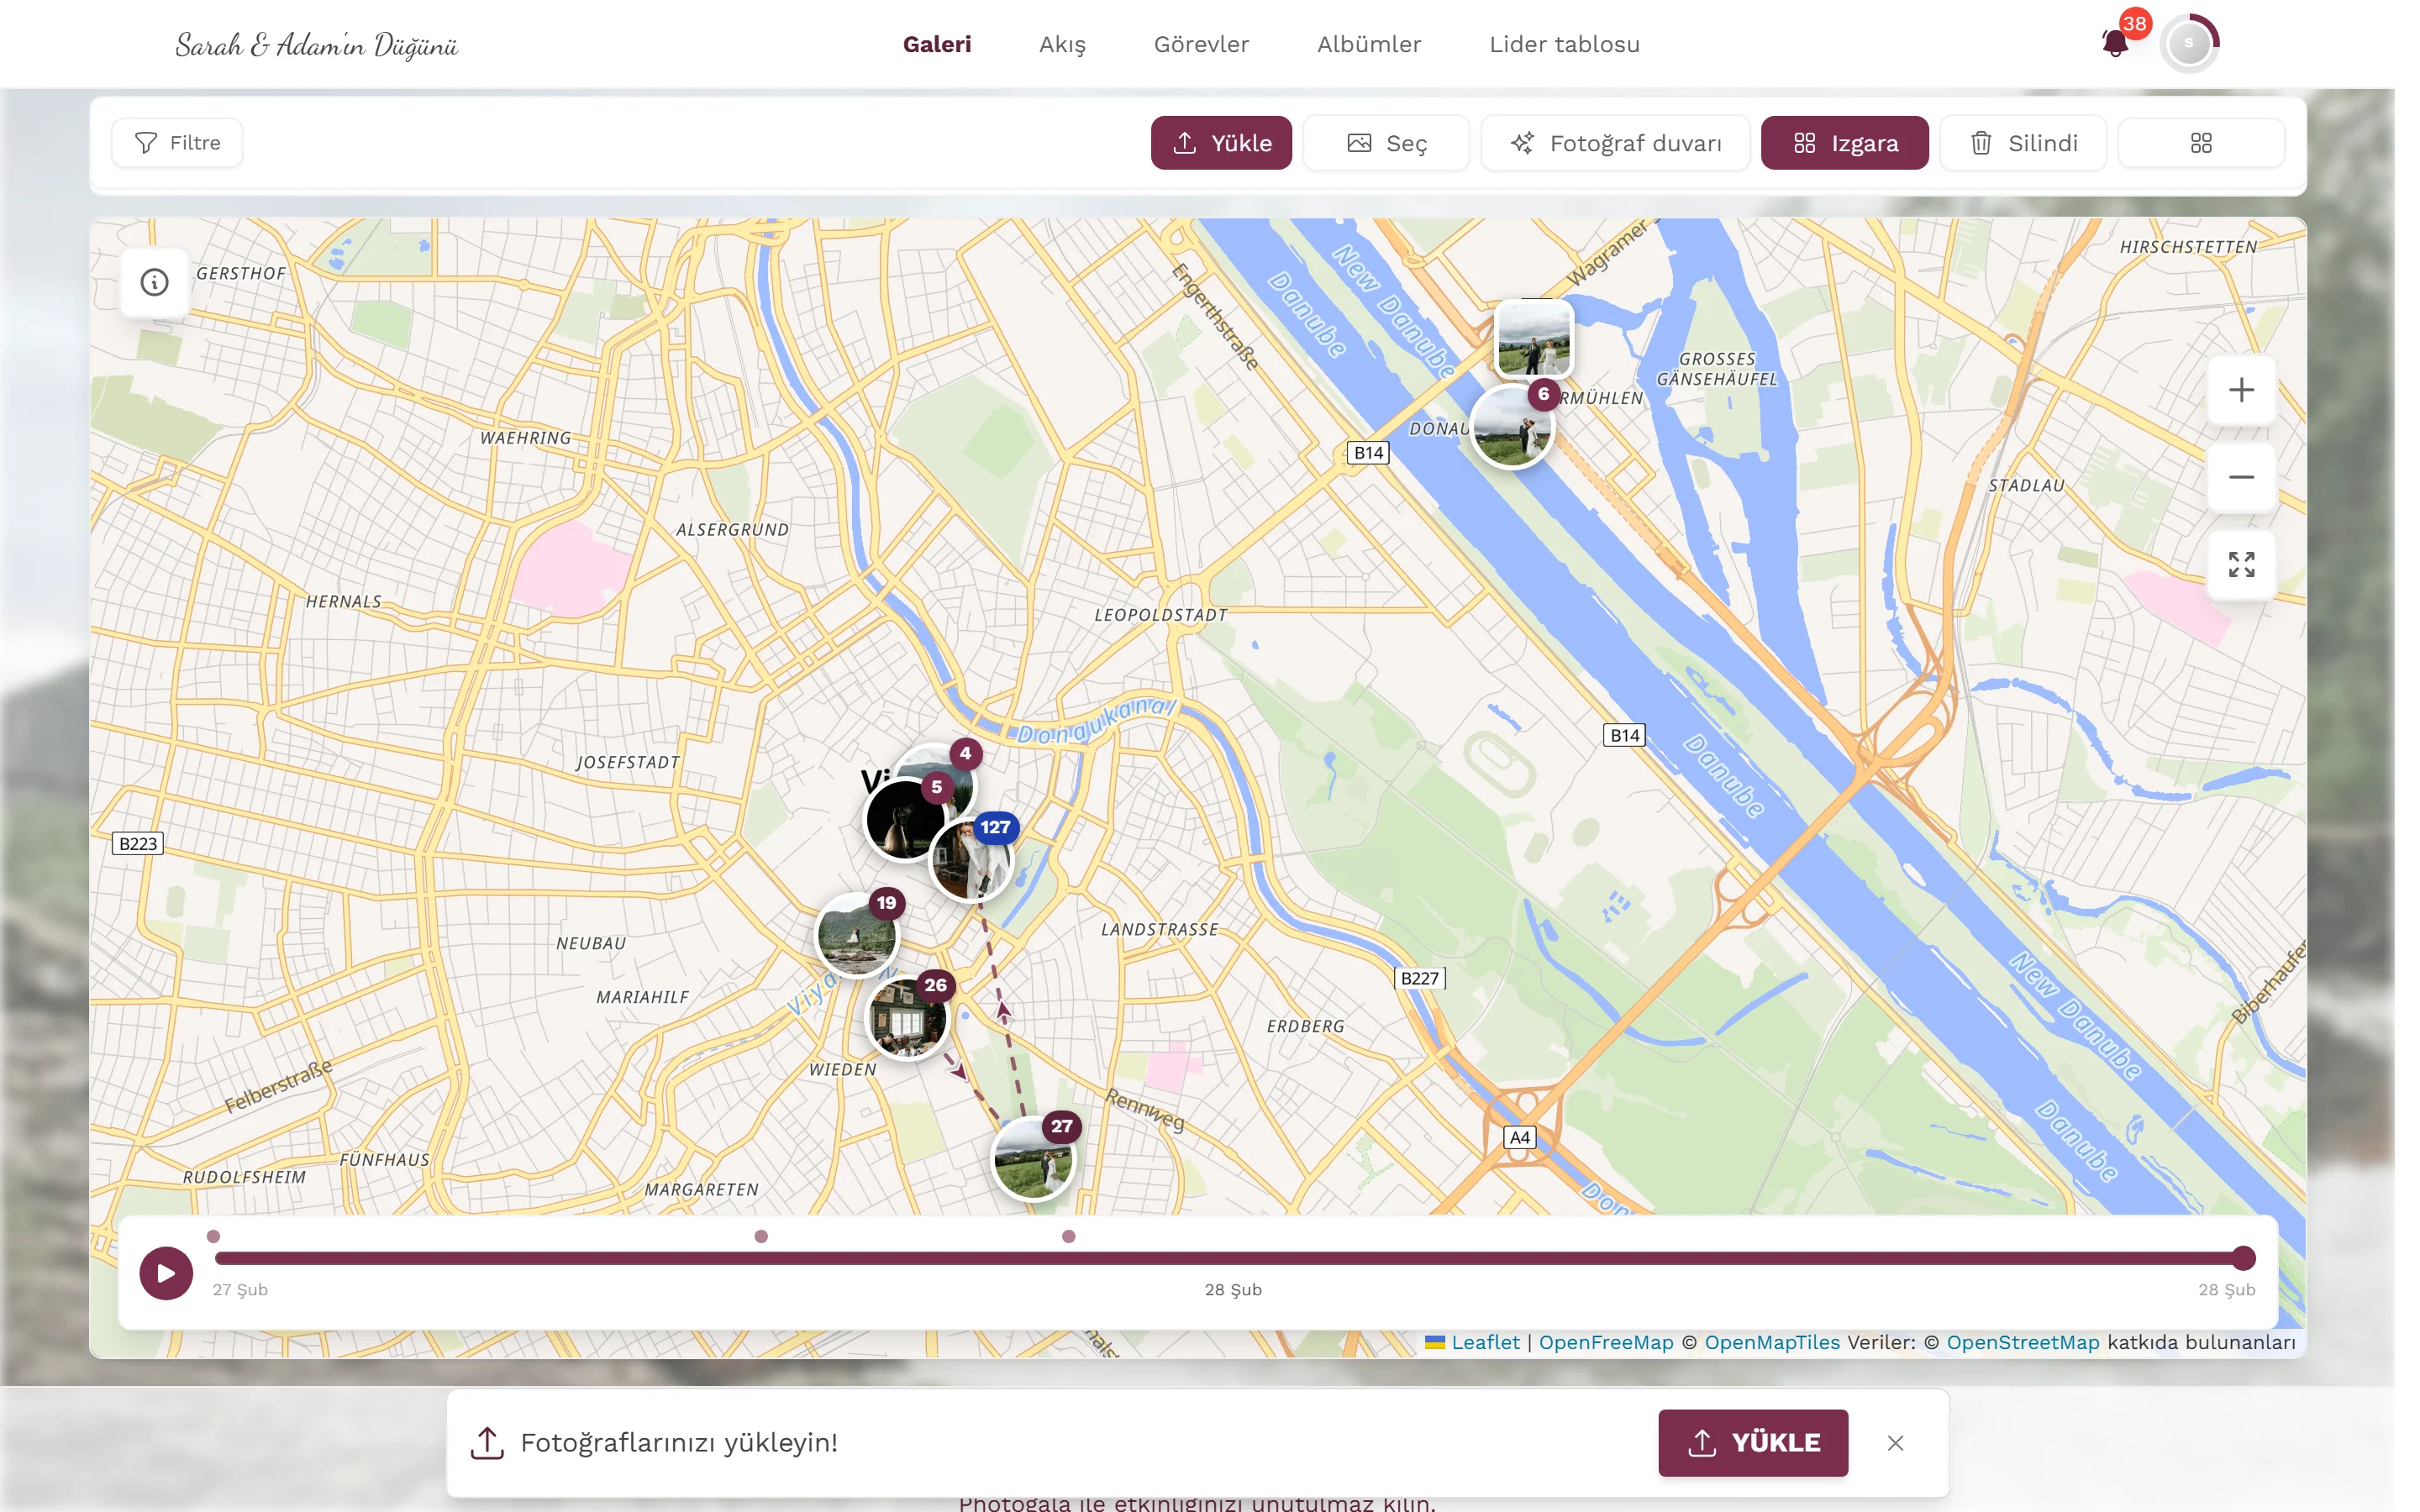
Task: Select the third timeline marker dot
Action: pyautogui.click(x=1068, y=1236)
